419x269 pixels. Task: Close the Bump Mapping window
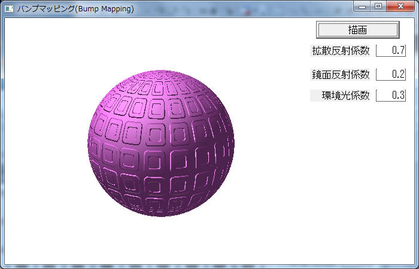pyautogui.click(x=400, y=7)
